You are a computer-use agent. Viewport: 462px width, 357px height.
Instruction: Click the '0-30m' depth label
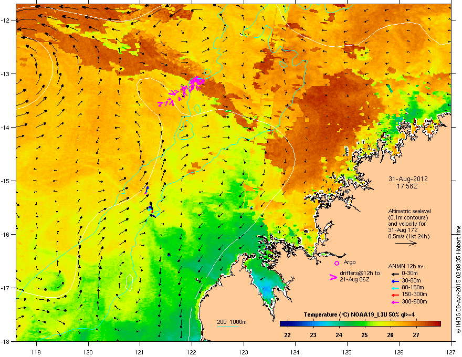409,274
